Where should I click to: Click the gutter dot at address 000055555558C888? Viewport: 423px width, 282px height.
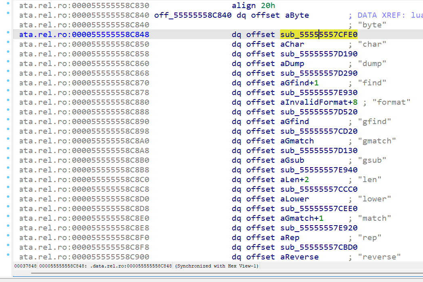tap(9, 110)
